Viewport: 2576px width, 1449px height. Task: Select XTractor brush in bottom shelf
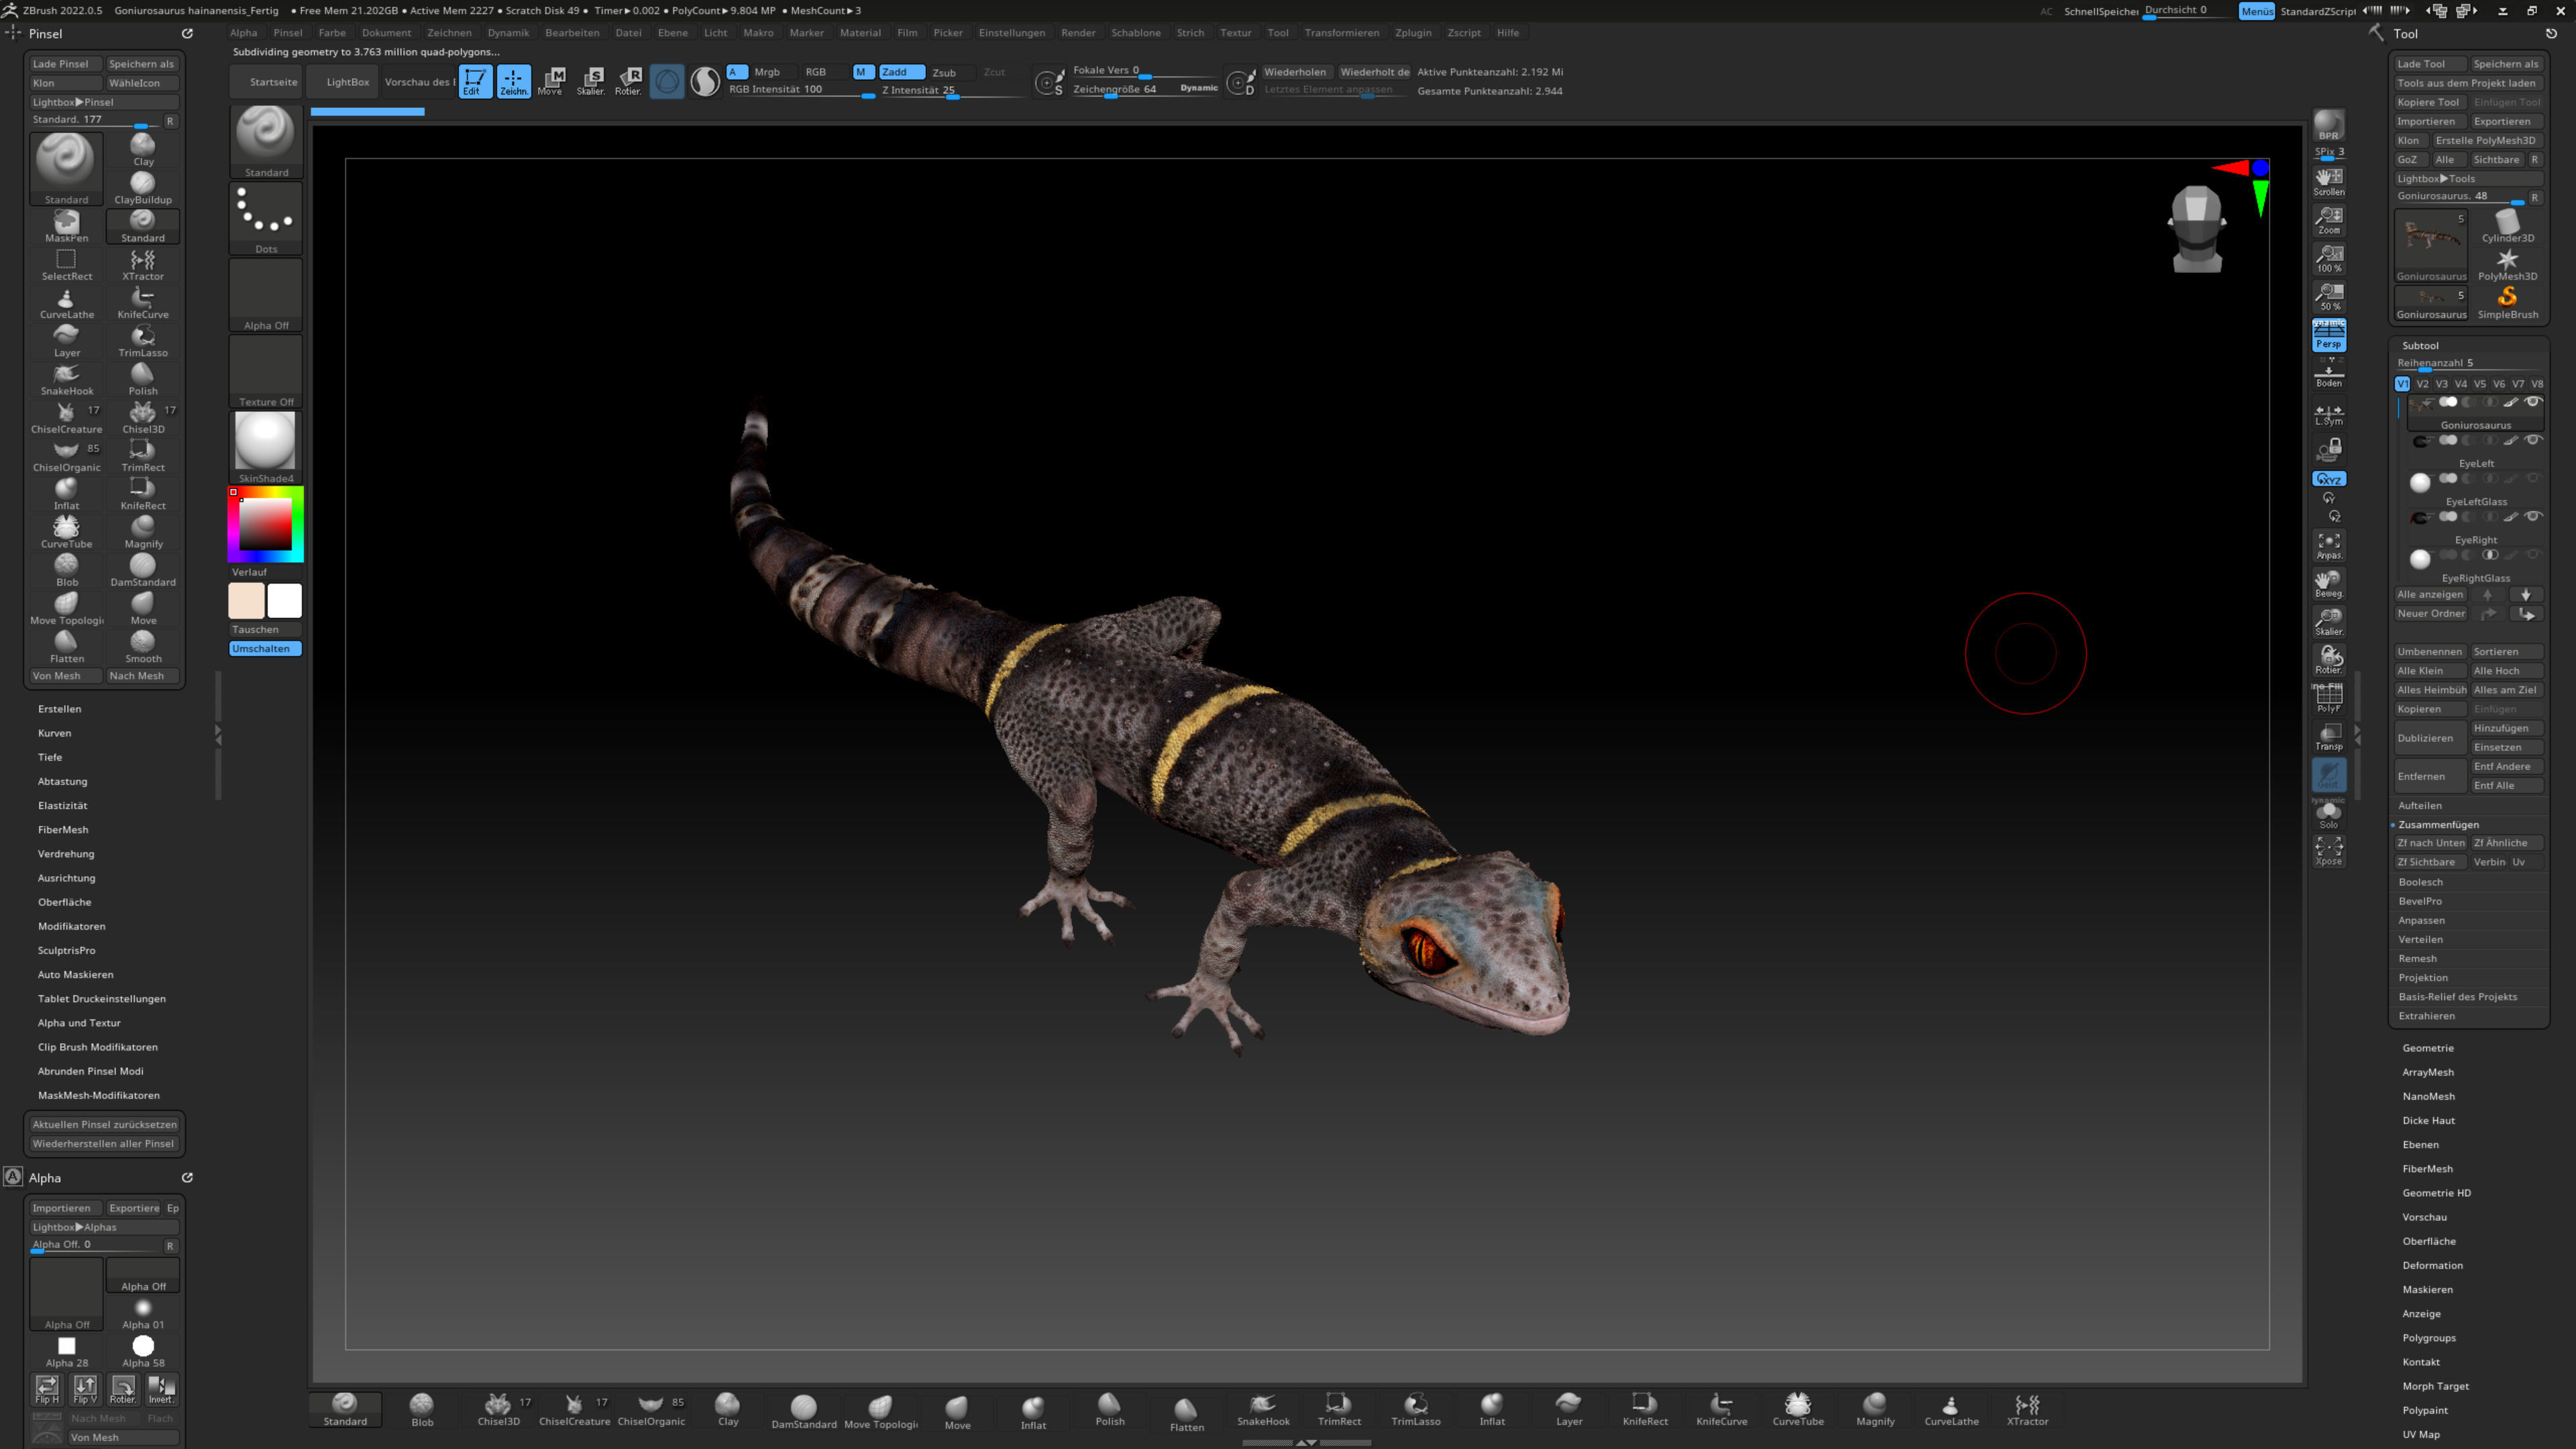tap(2027, 1409)
